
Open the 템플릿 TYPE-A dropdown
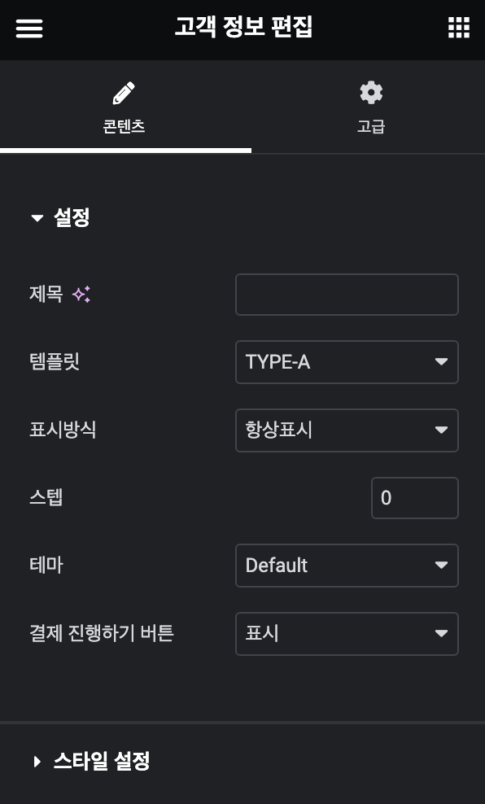click(347, 362)
